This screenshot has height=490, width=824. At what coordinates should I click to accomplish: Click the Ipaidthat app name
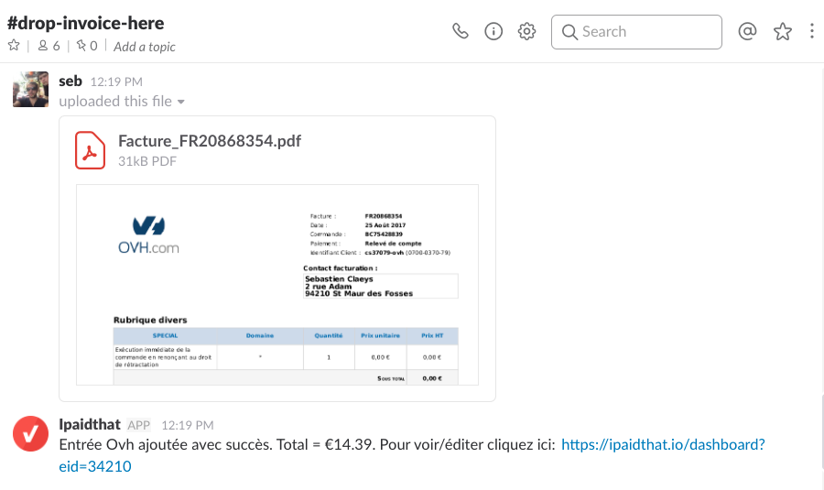(x=90, y=425)
